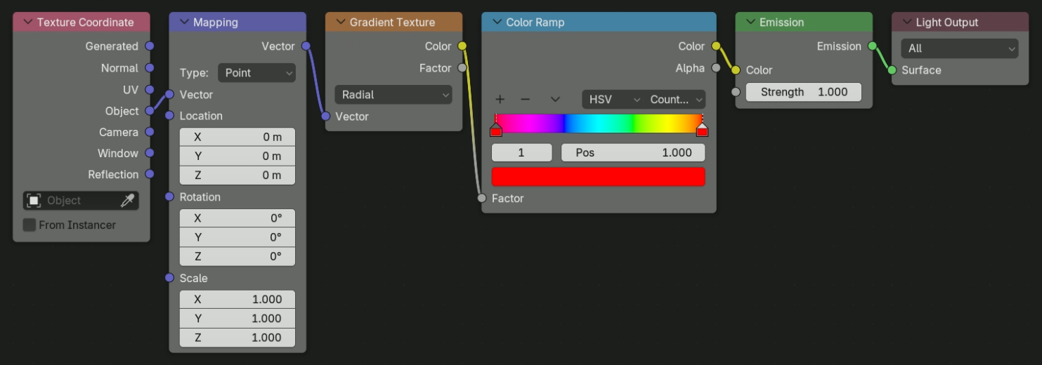This screenshot has height=365, width=1042.
Task: Enable the From Instancer checkbox
Action: coord(30,225)
